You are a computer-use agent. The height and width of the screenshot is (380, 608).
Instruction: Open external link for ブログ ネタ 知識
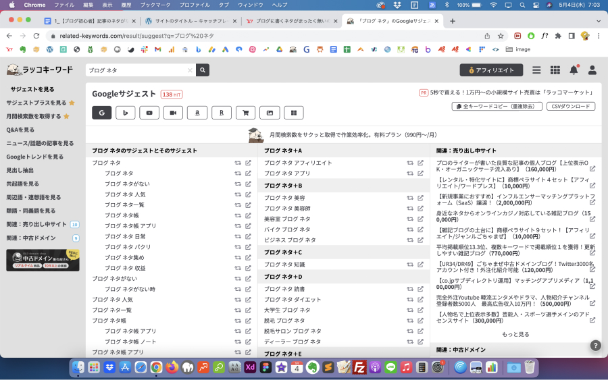[x=420, y=264]
